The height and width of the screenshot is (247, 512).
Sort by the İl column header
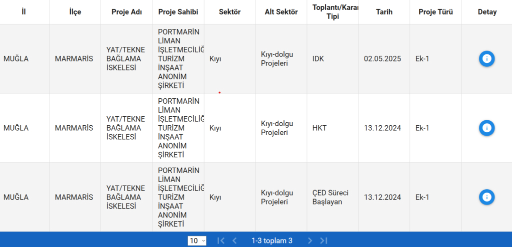coord(24,12)
